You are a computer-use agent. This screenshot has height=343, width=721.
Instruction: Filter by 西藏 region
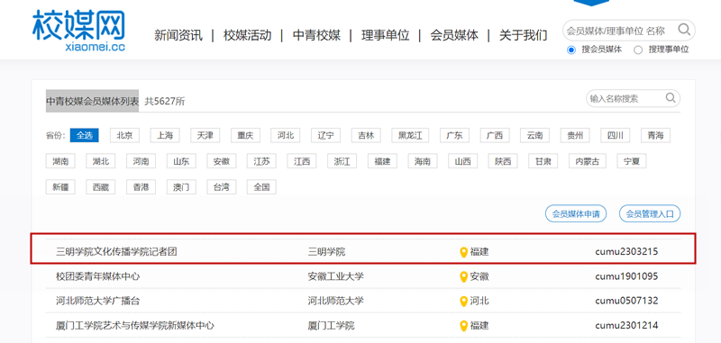click(101, 187)
